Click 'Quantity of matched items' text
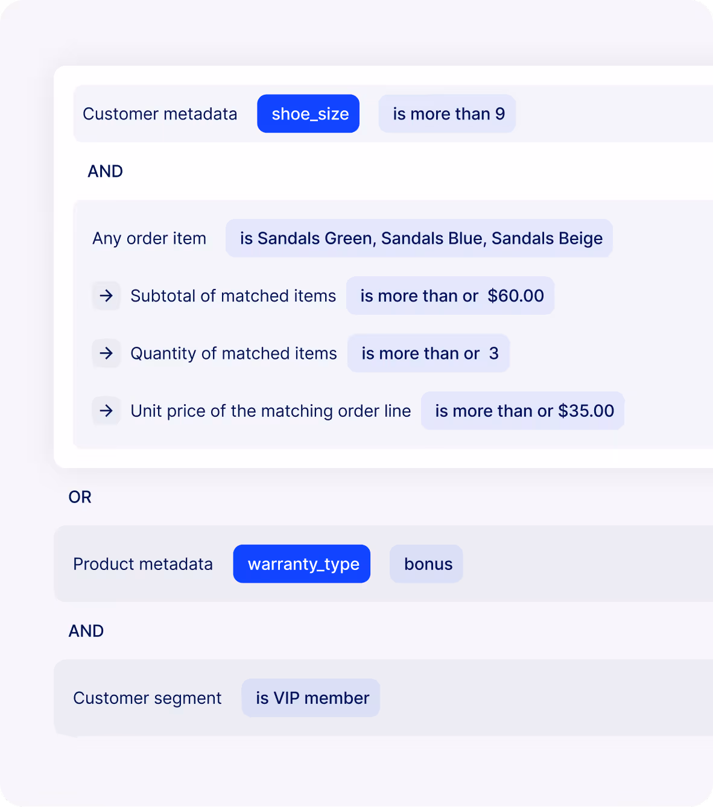Image resolution: width=713 pixels, height=807 pixels. (x=234, y=353)
